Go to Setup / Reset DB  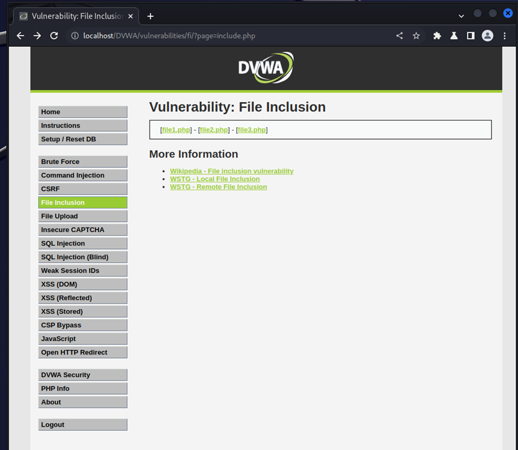point(82,139)
